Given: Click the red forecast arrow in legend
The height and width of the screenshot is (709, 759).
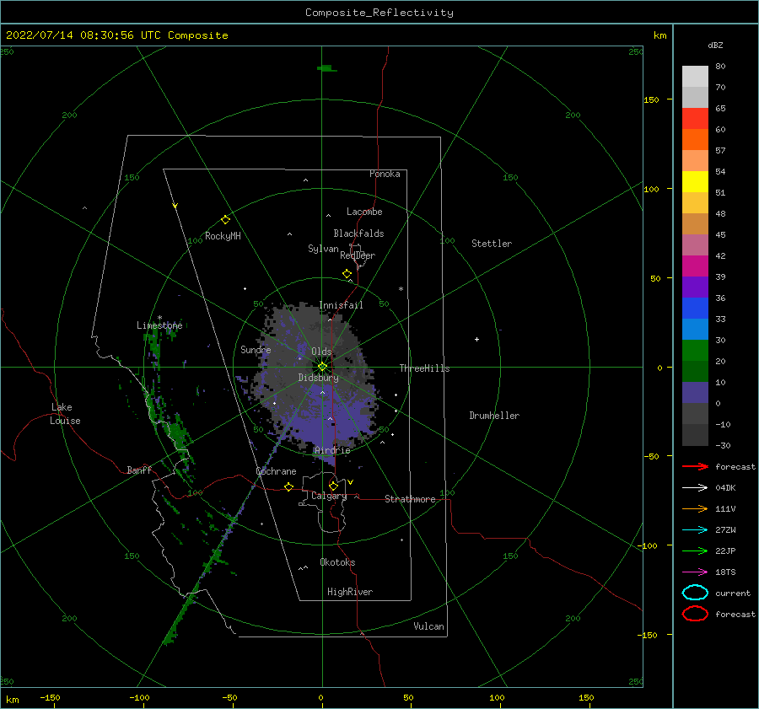Looking at the screenshot, I should (695, 466).
